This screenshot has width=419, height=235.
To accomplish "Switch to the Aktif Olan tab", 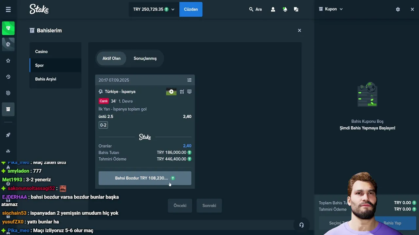I will (111, 58).
